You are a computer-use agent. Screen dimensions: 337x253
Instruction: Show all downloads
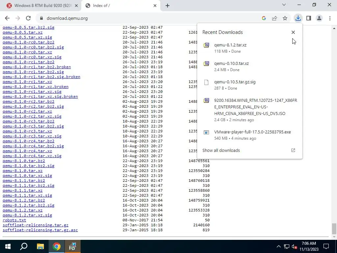coord(221,150)
